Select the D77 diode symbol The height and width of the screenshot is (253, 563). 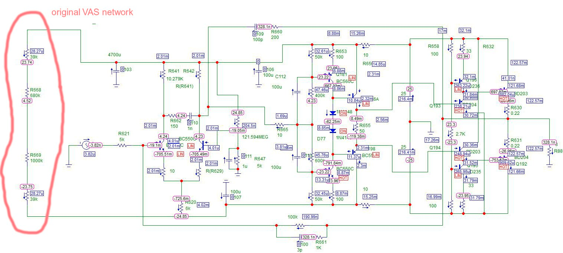point(333,131)
